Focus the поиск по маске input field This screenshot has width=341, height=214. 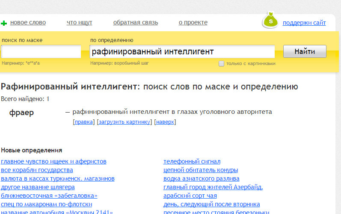pos(41,52)
